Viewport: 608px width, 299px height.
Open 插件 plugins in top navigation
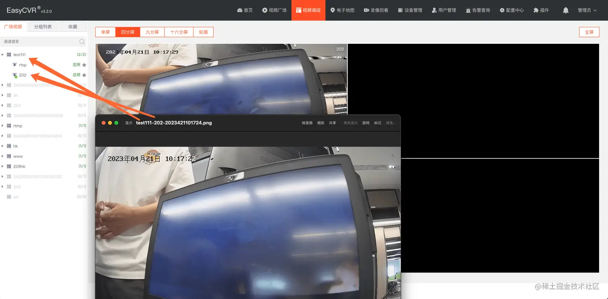541,10
